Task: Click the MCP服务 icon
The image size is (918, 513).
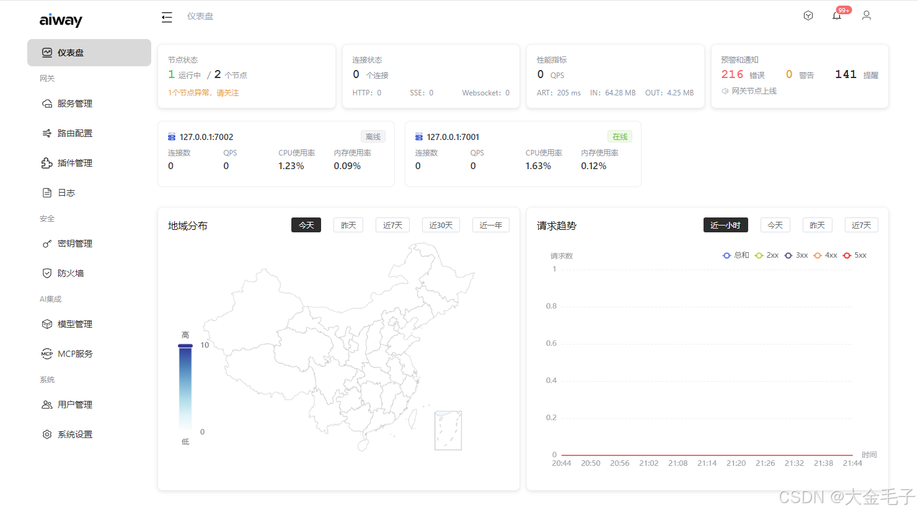Action: (x=47, y=354)
